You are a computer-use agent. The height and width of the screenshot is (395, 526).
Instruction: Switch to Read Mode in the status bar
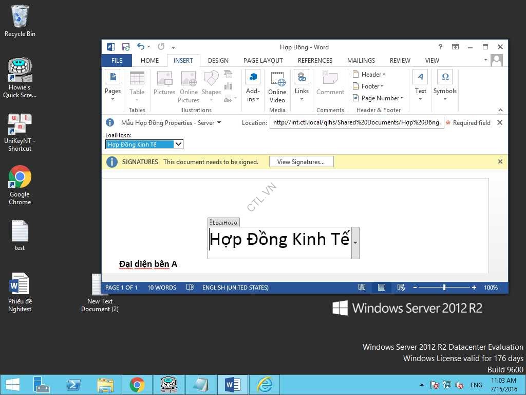pos(362,288)
